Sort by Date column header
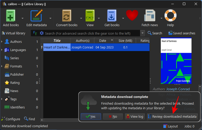 click(x=104, y=41)
